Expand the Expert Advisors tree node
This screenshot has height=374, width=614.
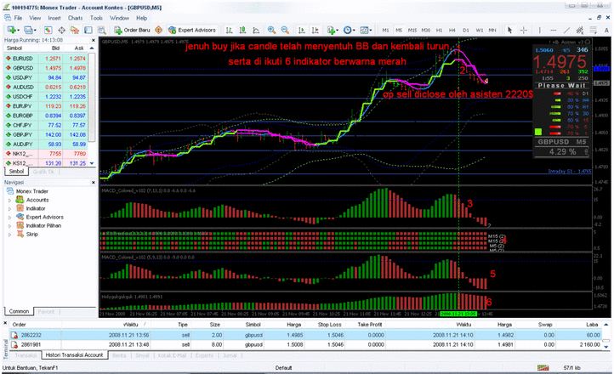pos(9,217)
